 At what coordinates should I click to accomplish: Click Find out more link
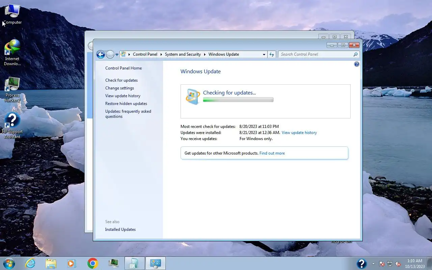tap(272, 153)
